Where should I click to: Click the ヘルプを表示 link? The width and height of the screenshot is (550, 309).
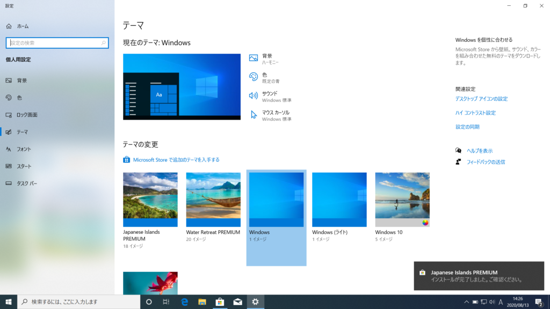click(x=480, y=151)
